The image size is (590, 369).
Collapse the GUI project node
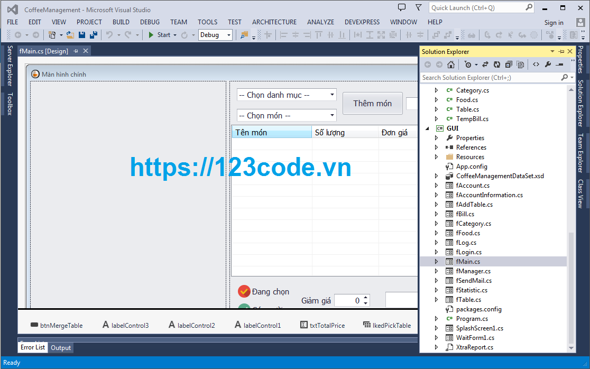(428, 128)
